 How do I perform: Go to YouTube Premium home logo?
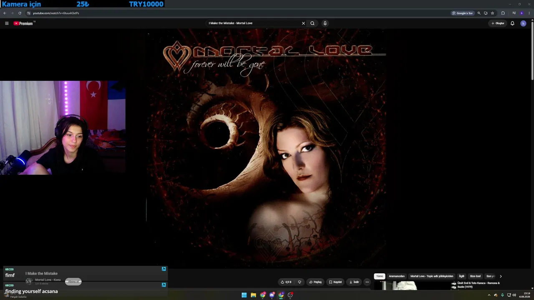click(23, 23)
